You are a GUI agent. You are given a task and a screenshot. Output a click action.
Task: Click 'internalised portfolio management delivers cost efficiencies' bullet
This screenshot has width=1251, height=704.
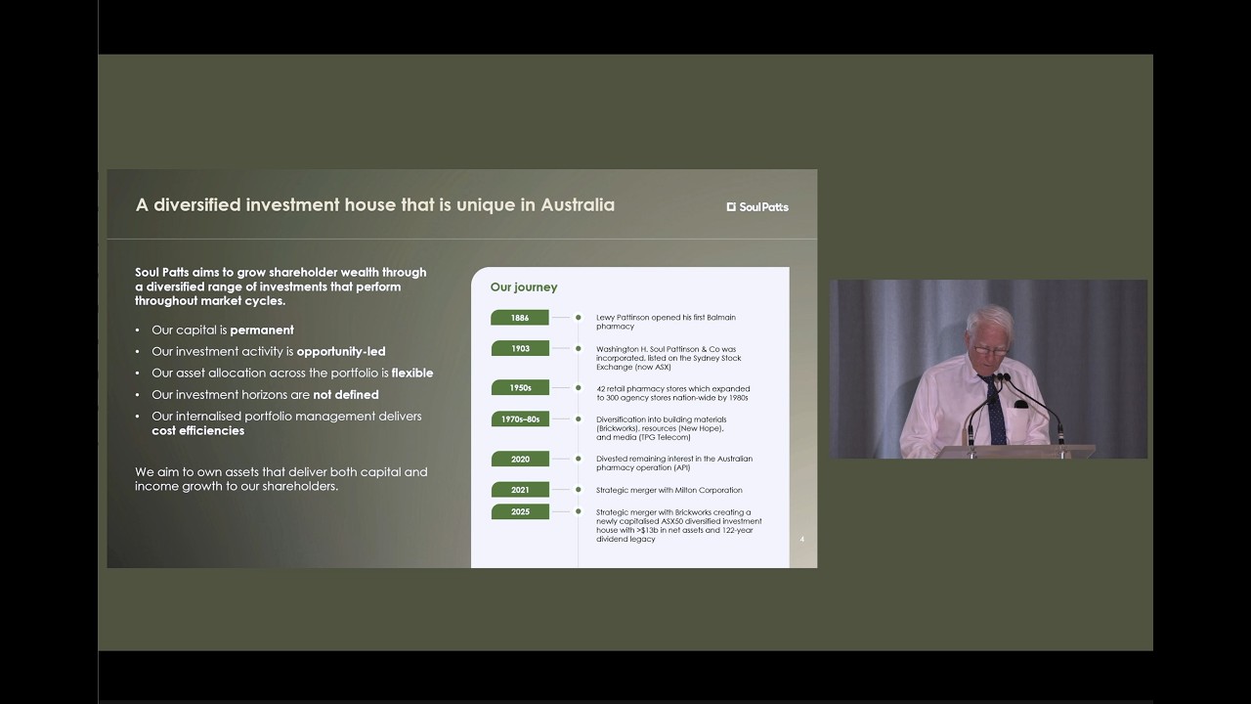(286, 423)
